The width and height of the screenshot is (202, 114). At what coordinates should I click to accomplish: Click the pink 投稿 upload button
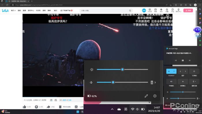click(188, 10)
